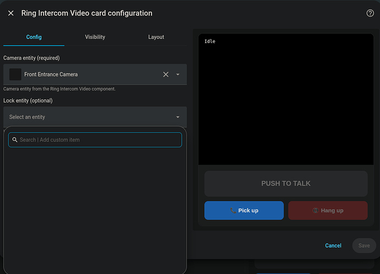
Task: Clear the Front Entrance Camera selection
Action: (166, 74)
